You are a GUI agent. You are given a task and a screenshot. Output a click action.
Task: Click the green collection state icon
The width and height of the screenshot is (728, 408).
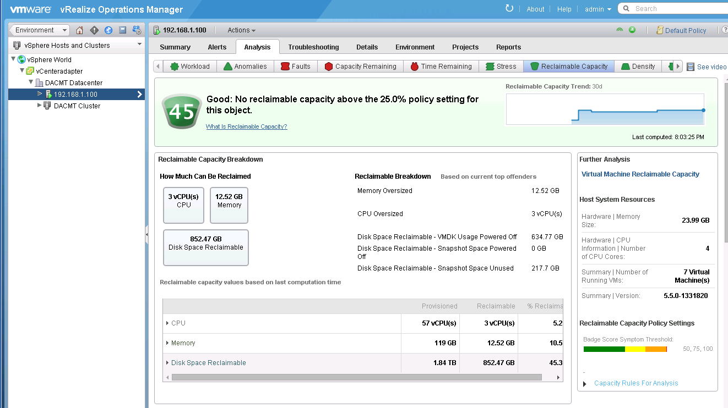(620, 30)
